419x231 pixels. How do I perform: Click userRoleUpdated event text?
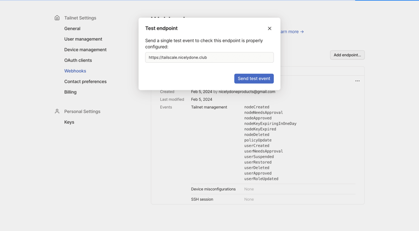pos(261,179)
